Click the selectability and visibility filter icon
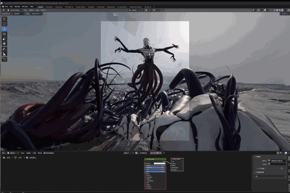Viewport: 290px width, 193px height. (x=254, y=10)
